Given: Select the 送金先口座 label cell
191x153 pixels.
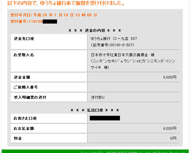Looking at the screenshot, I should point(49,42).
